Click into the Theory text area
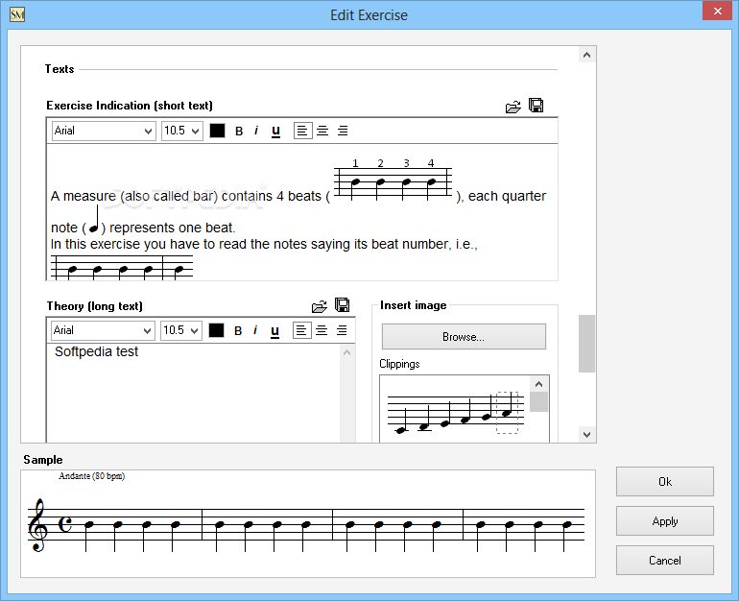 pos(193,393)
